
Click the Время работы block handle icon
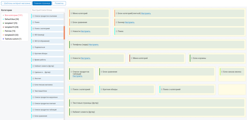(x=33, y=60)
